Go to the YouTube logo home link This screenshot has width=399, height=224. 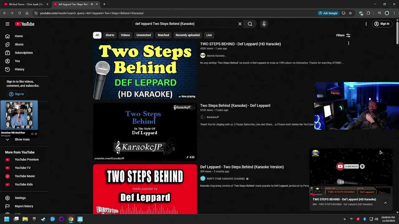pos(25,24)
